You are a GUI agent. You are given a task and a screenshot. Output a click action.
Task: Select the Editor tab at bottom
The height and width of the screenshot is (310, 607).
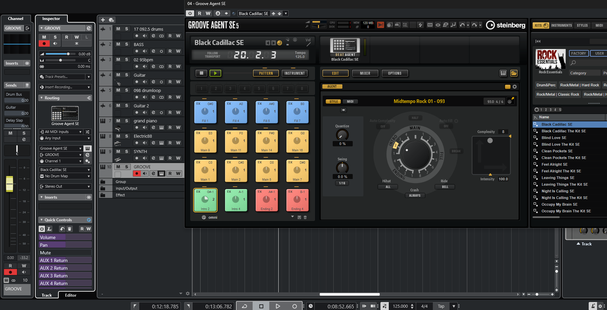tap(71, 295)
